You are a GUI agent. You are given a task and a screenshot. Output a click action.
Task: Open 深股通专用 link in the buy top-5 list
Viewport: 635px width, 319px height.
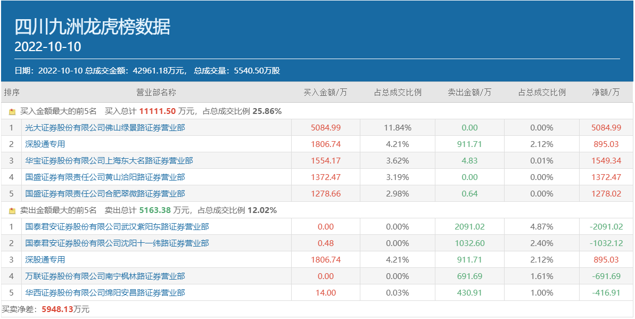point(45,144)
